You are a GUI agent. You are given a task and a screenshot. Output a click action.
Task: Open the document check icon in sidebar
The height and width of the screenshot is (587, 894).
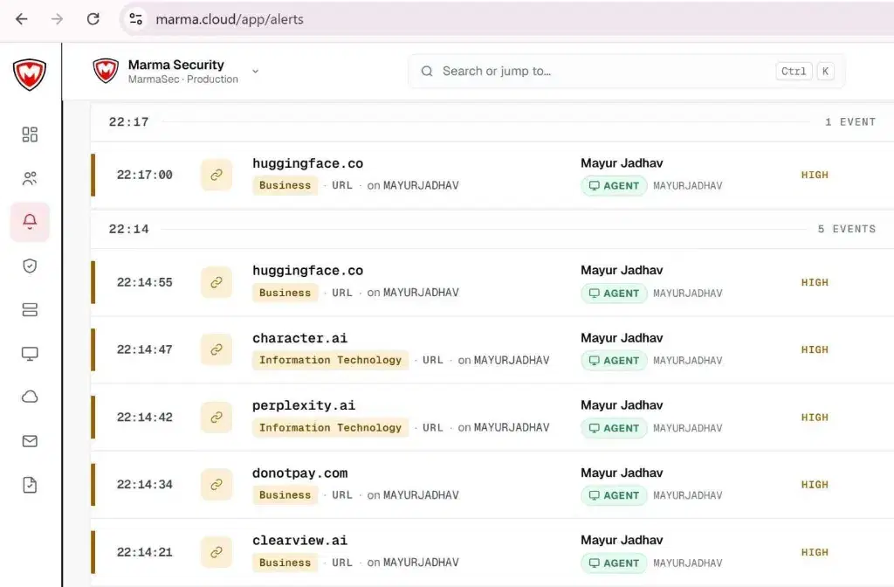(30, 485)
